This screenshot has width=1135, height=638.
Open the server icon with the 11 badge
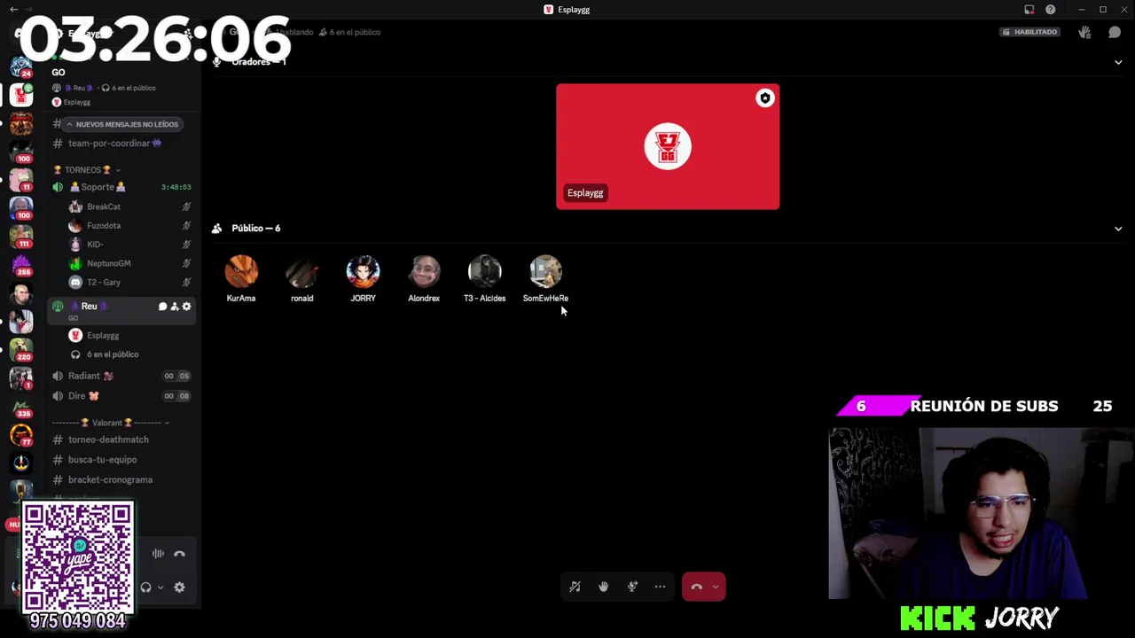[21, 180]
